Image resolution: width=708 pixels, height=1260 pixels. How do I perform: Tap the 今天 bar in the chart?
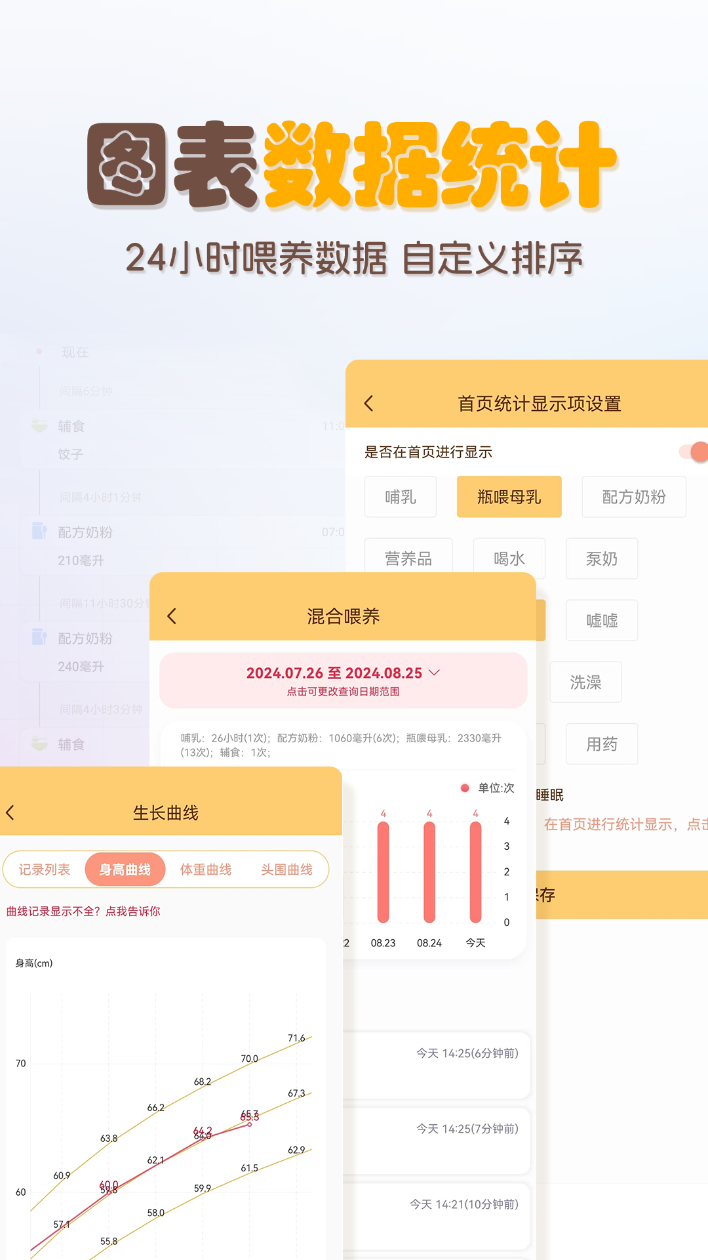[475, 872]
